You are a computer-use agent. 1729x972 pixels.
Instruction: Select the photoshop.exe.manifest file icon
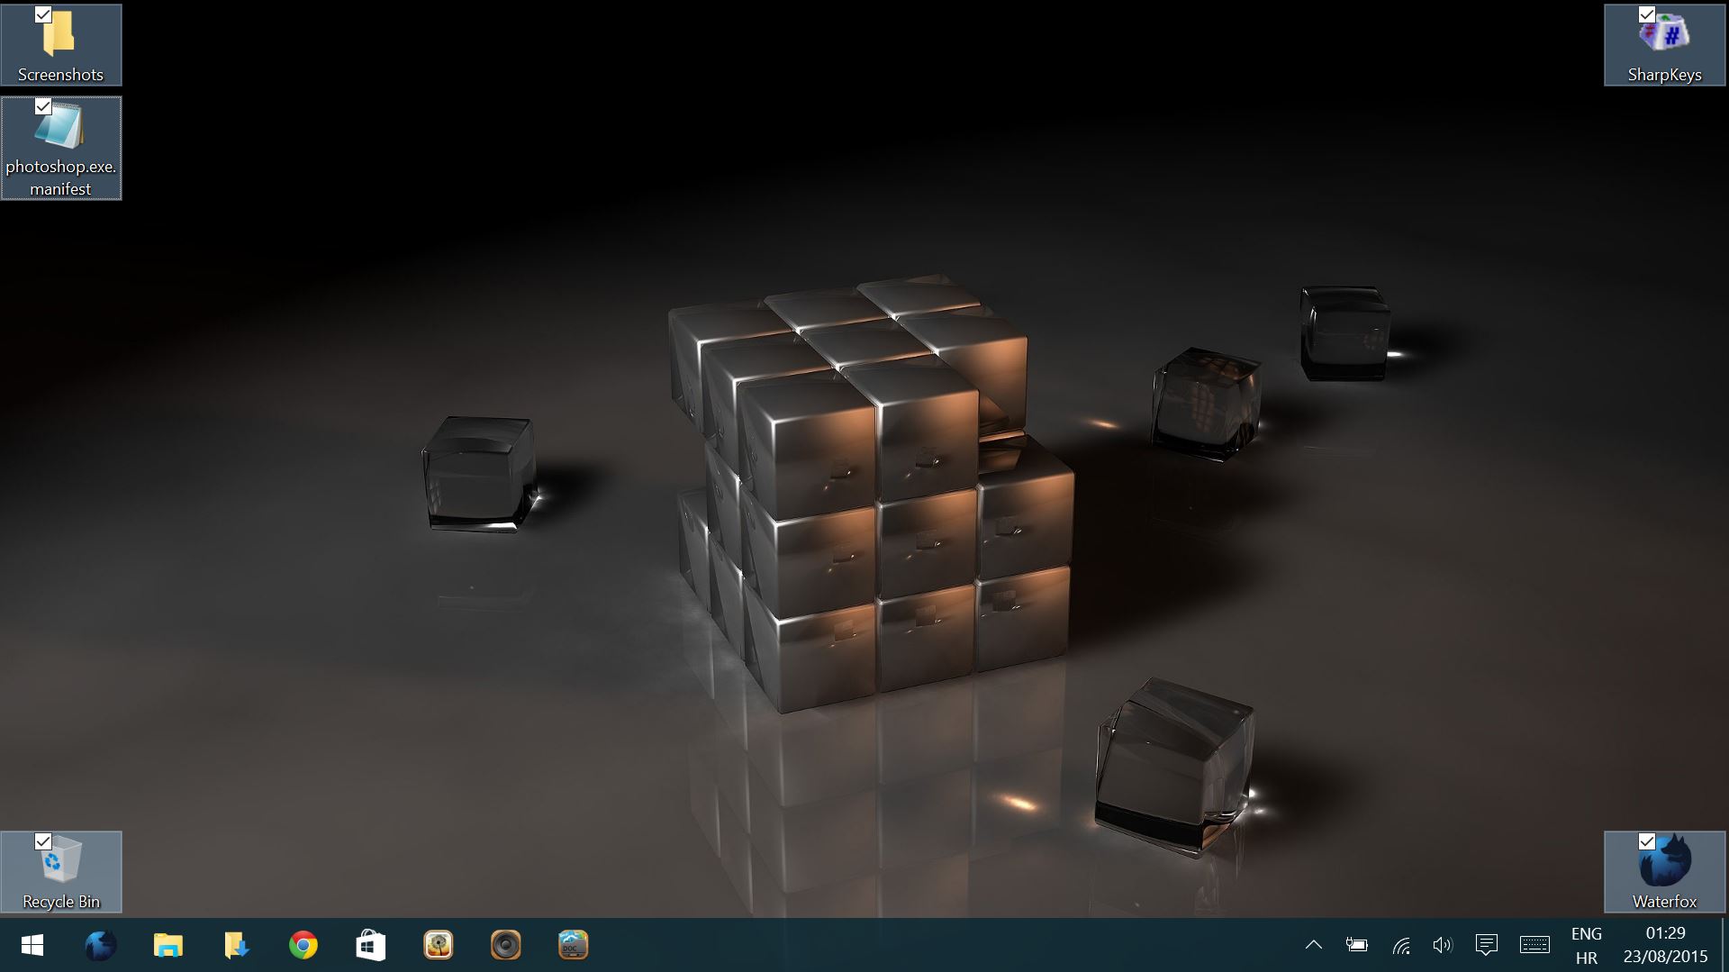(61, 148)
